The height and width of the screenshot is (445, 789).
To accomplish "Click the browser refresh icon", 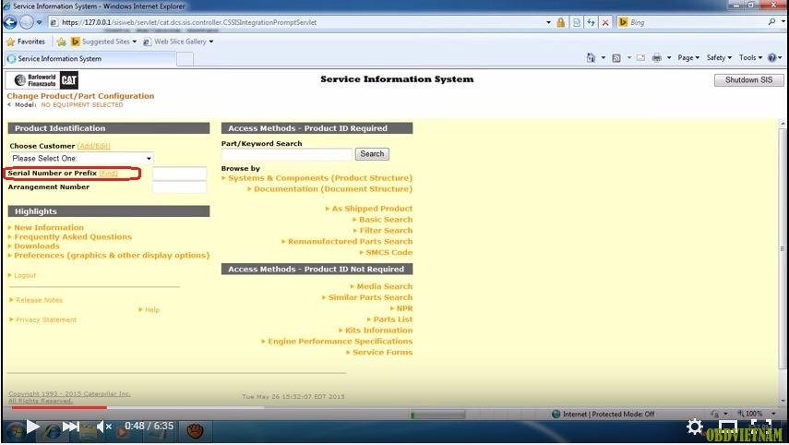I will [x=591, y=22].
